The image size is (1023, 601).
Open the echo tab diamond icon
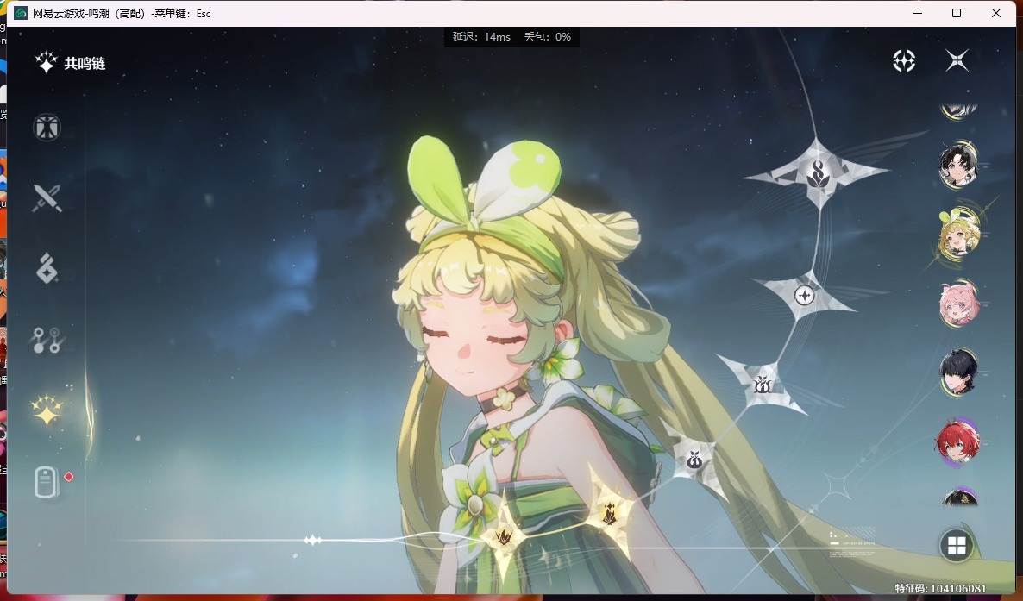[47, 268]
